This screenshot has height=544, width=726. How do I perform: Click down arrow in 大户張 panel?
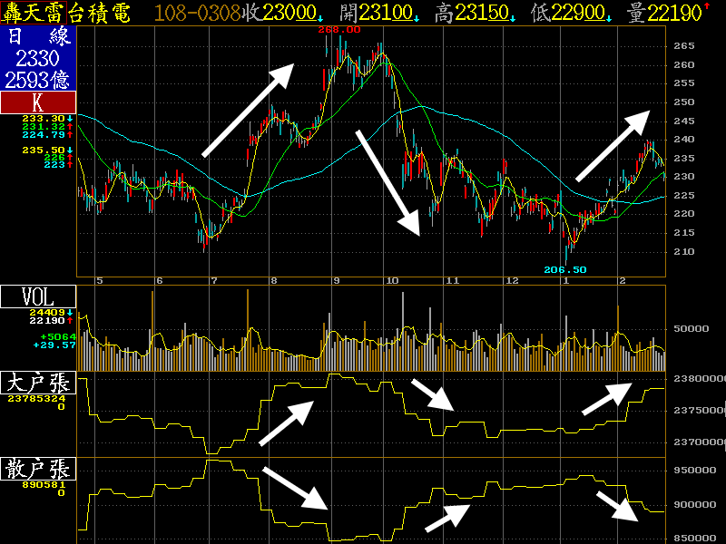(x=434, y=394)
